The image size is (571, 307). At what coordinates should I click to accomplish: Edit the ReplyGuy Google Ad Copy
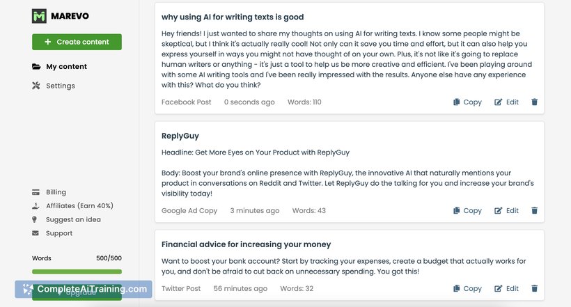(x=506, y=210)
